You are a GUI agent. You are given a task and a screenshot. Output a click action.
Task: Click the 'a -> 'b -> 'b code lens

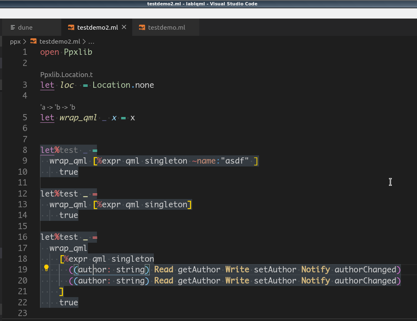click(58, 108)
